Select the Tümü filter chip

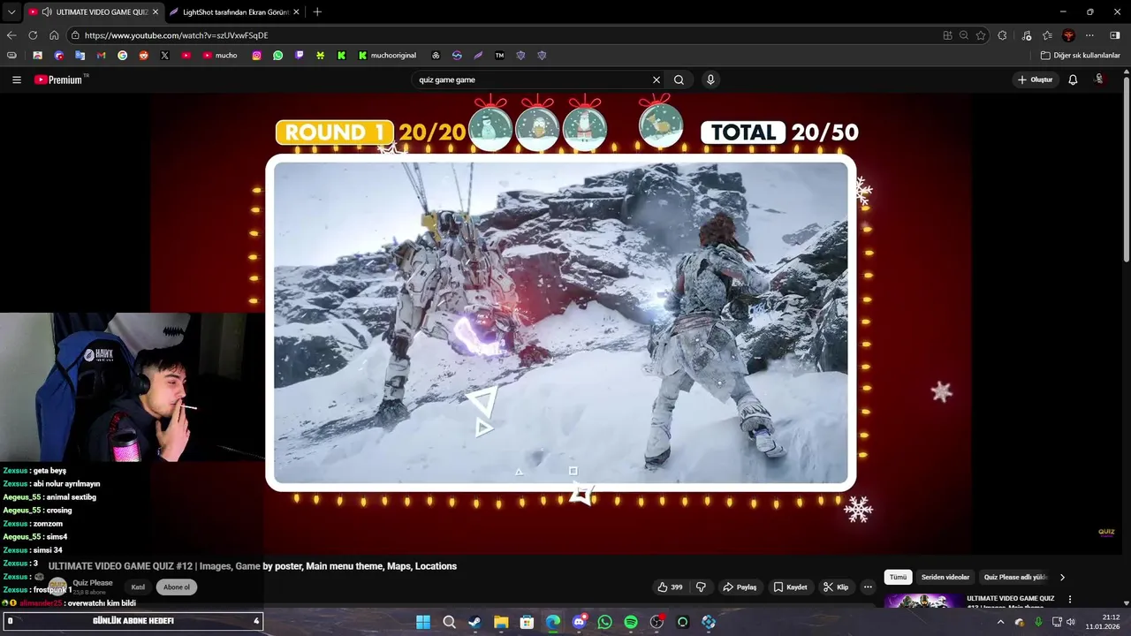click(x=898, y=577)
